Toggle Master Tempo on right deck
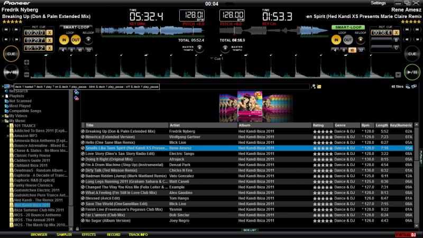Image resolution: width=423 pixels, height=238 pixels. coord(225,48)
